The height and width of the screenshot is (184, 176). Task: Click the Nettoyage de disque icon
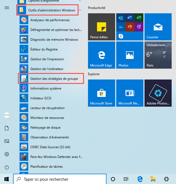24,127
